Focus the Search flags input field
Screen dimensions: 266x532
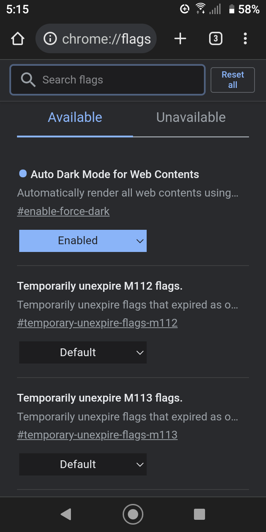point(107,80)
